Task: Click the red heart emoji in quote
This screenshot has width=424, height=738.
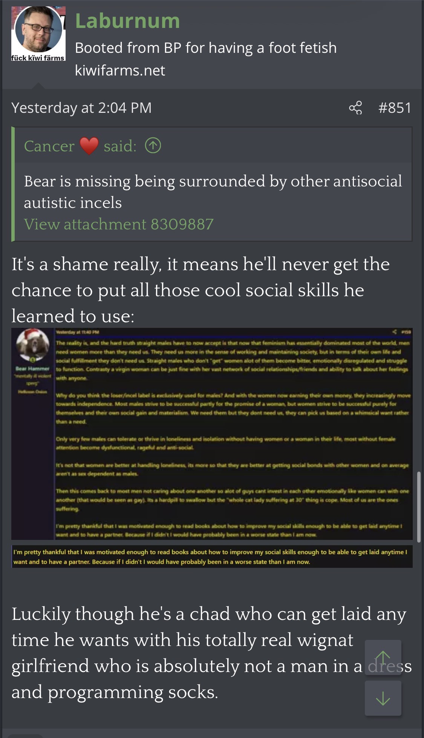Action: 89,146
